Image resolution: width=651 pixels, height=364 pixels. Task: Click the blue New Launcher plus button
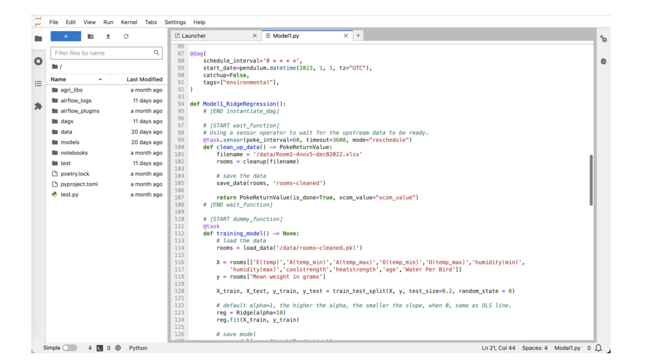pos(66,36)
